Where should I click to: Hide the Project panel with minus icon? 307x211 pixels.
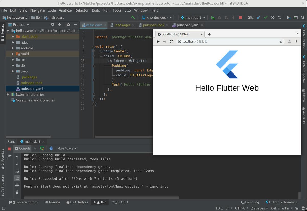[x=75, y=25]
